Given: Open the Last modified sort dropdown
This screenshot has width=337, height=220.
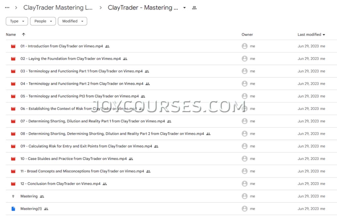Looking at the screenshot, I should tap(311, 35).
